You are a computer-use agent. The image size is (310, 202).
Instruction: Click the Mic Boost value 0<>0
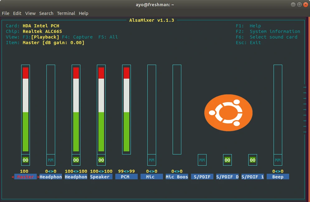(x=177, y=171)
